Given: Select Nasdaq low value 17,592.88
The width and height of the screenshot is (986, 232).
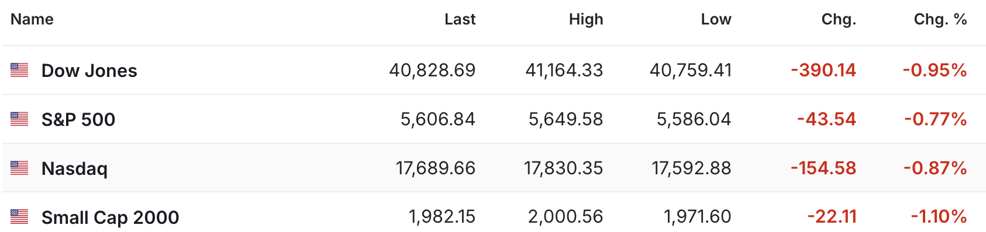Looking at the screenshot, I should point(691,168).
